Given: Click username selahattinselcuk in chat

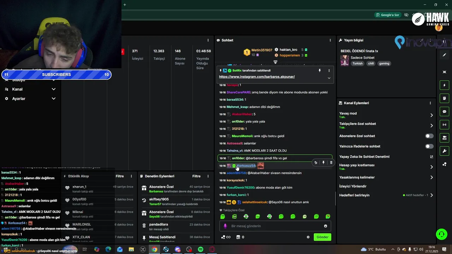Looking at the screenshot, I should click(x=255, y=202).
